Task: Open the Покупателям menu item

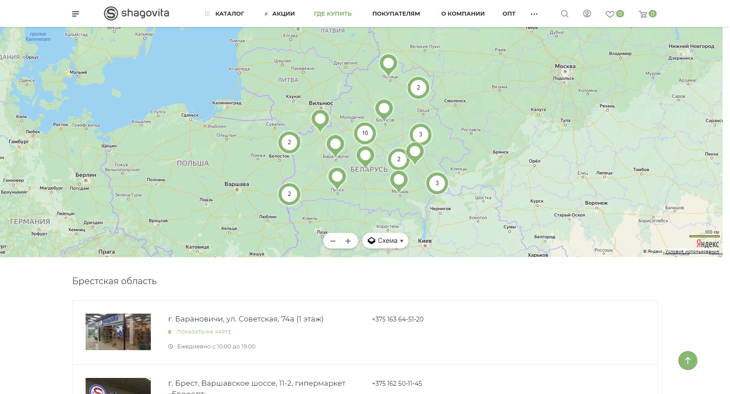Action: pos(396,14)
